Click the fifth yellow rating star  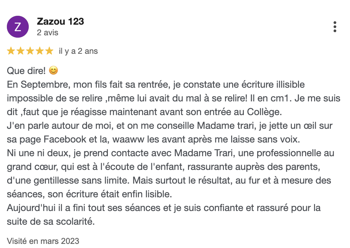coord(49,51)
